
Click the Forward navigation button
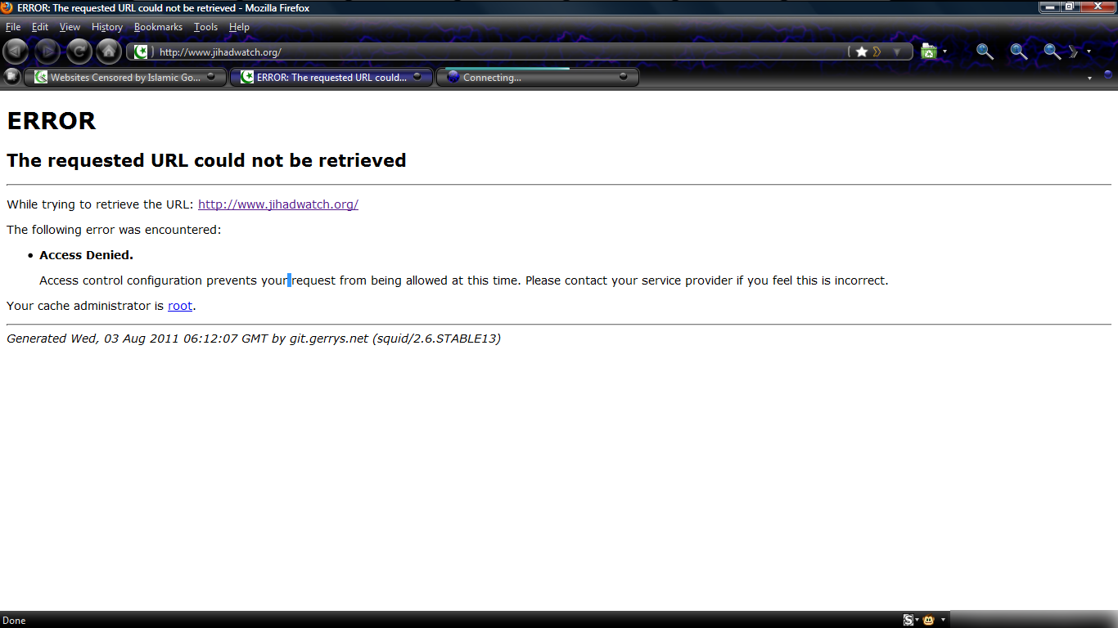click(47, 52)
